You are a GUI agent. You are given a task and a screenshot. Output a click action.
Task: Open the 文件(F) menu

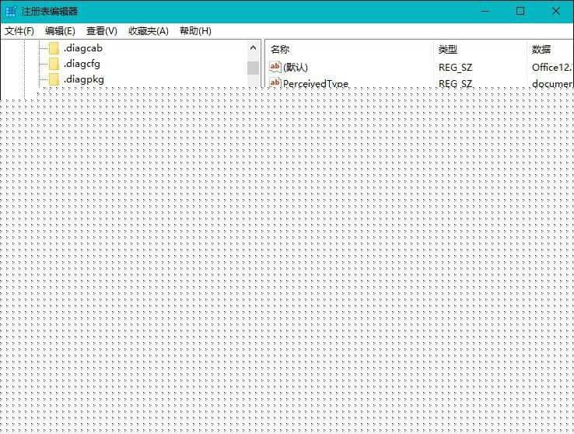19,31
